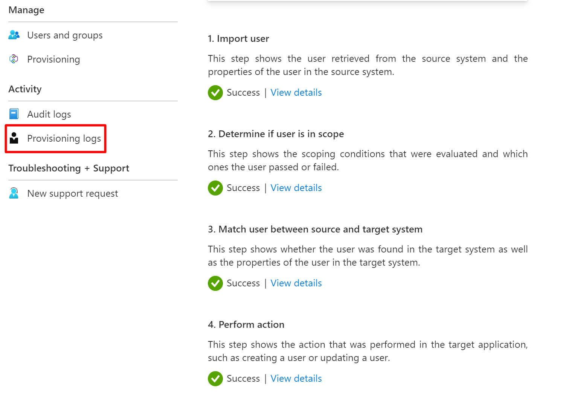View details for Perform action step

pyautogui.click(x=296, y=379)
